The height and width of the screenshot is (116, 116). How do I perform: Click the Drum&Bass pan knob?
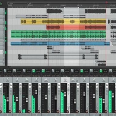click(x=104, y=79)
